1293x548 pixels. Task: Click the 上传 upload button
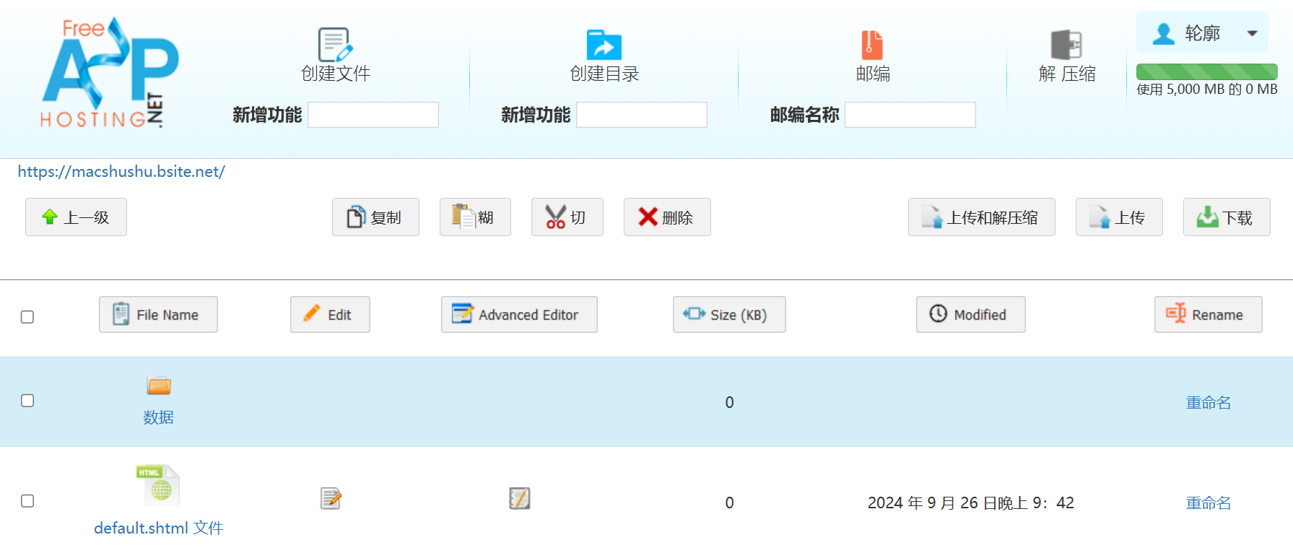(1119, 217)
